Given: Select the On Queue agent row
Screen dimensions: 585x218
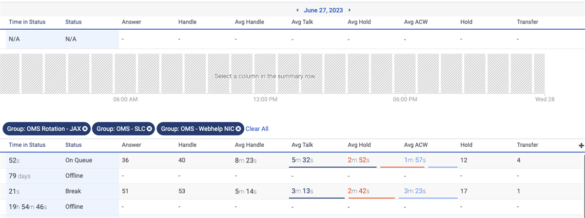Looking at the screenshot, I should [x=78, y=160].
